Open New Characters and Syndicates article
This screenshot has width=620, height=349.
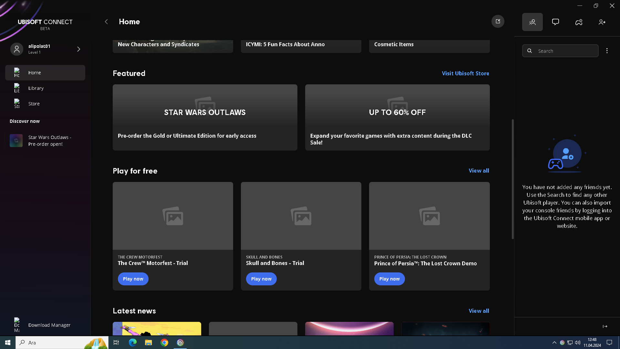(173, 46)
